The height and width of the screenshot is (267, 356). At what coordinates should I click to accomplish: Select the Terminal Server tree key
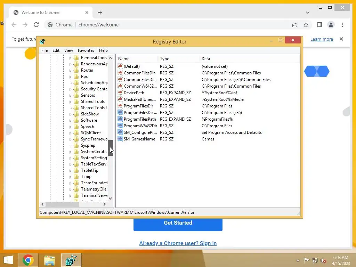click(94, 195)
